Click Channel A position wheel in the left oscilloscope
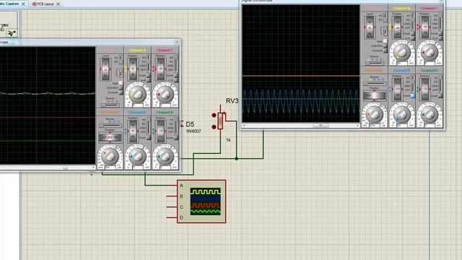 pos(133,69)
